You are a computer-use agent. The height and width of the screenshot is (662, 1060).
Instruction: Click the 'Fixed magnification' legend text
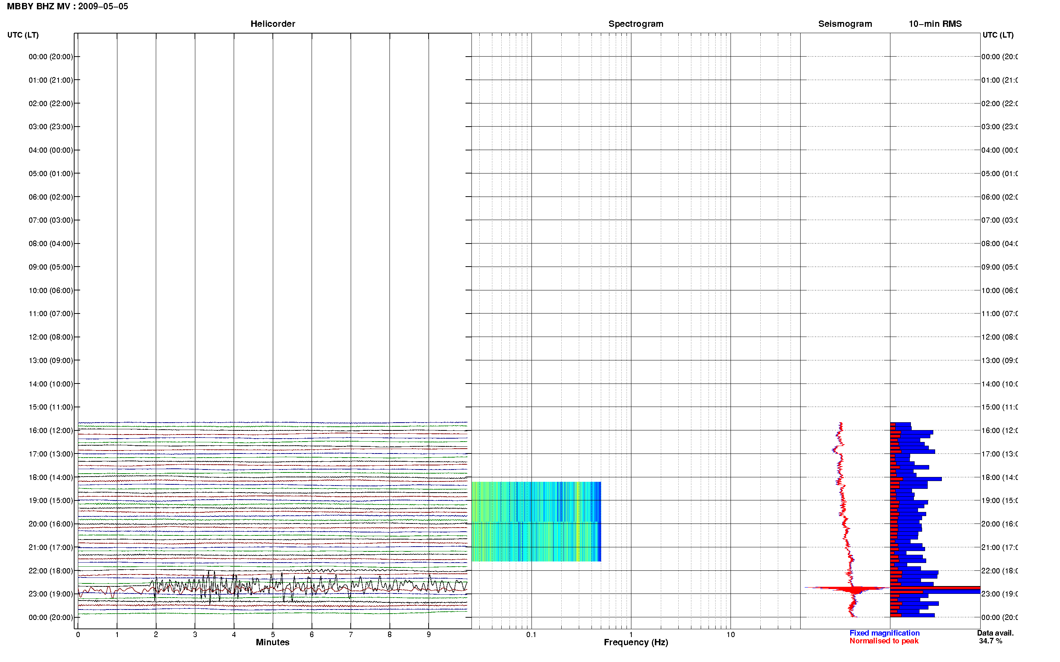coord(884,633)
